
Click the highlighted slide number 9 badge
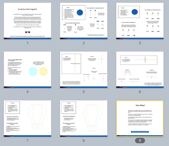coord(140,141)
